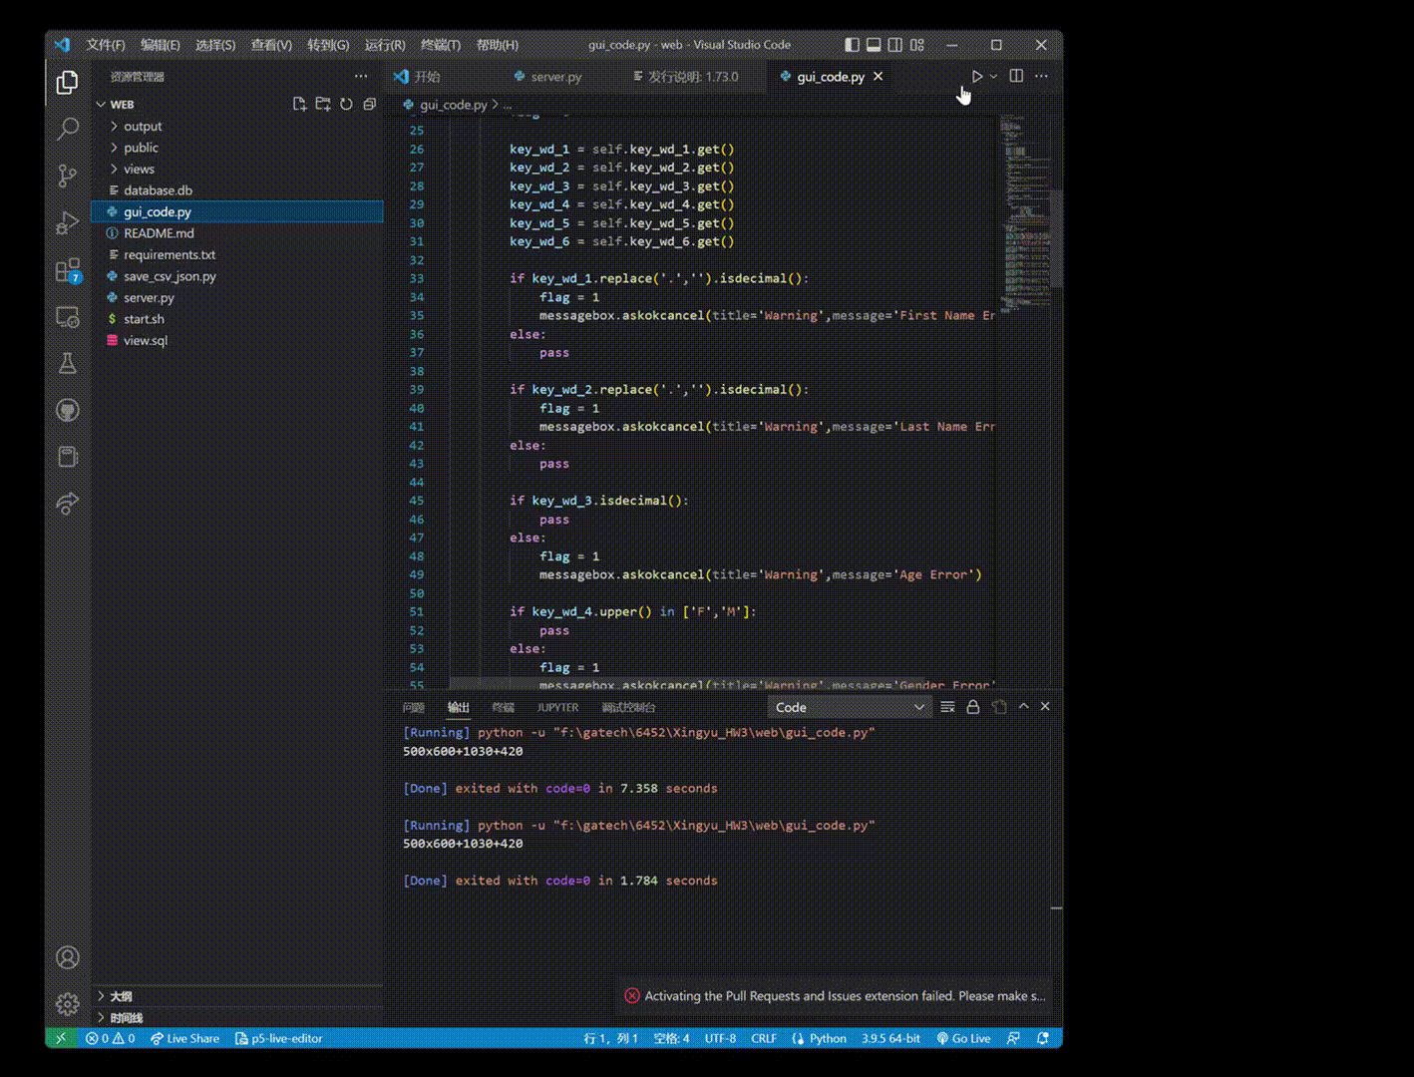Close the bottom panel
Image resolution: width=1414 pixels, height=1077 pixels.
tap(1045, 706)
